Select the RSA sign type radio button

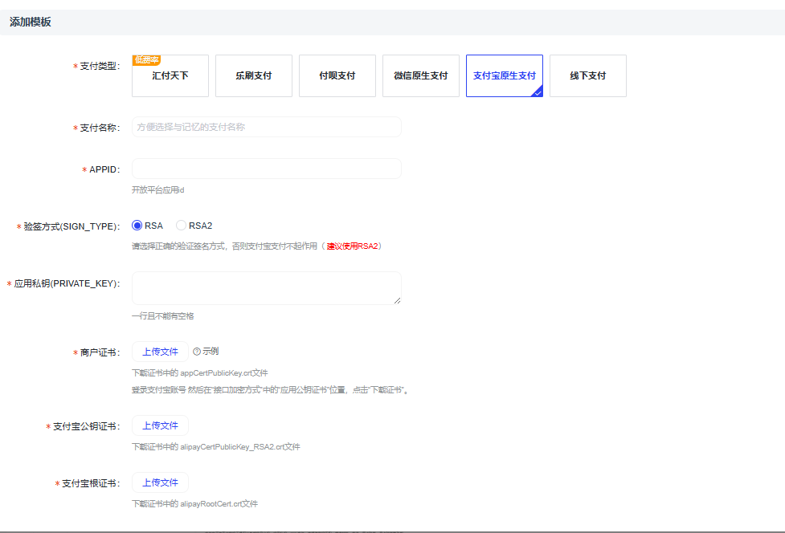click(137, 226)
